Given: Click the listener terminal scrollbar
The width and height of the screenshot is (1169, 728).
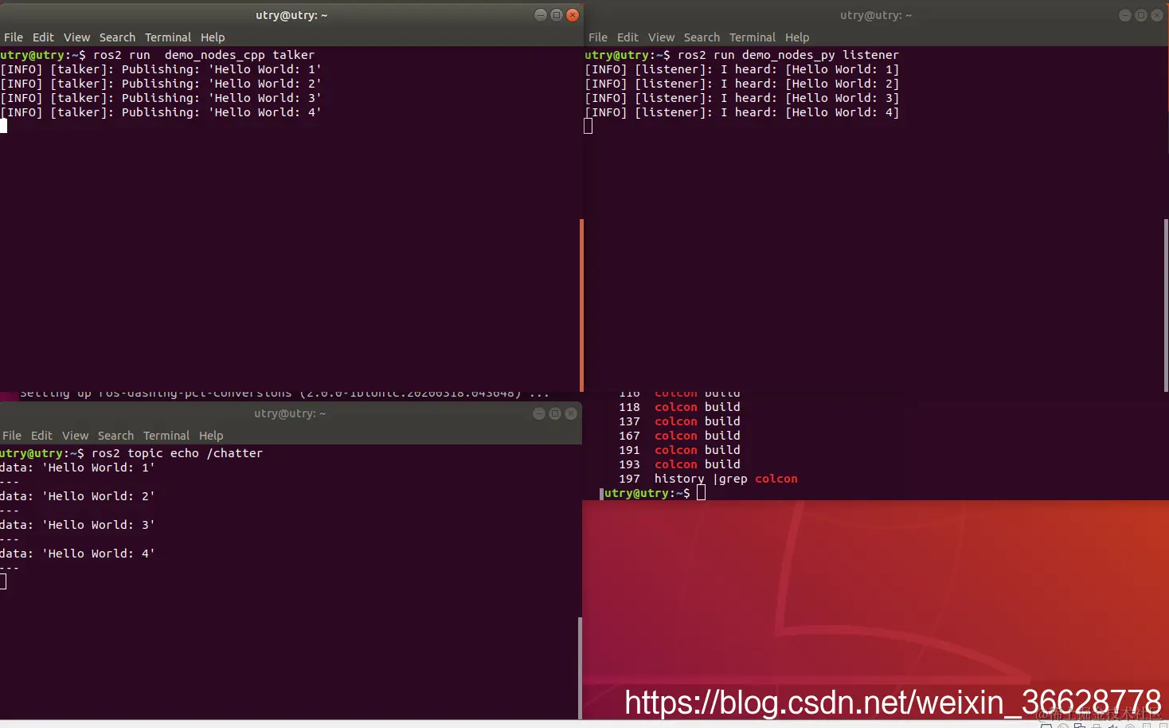Looking at the screenshot, I should [1166, 305].
